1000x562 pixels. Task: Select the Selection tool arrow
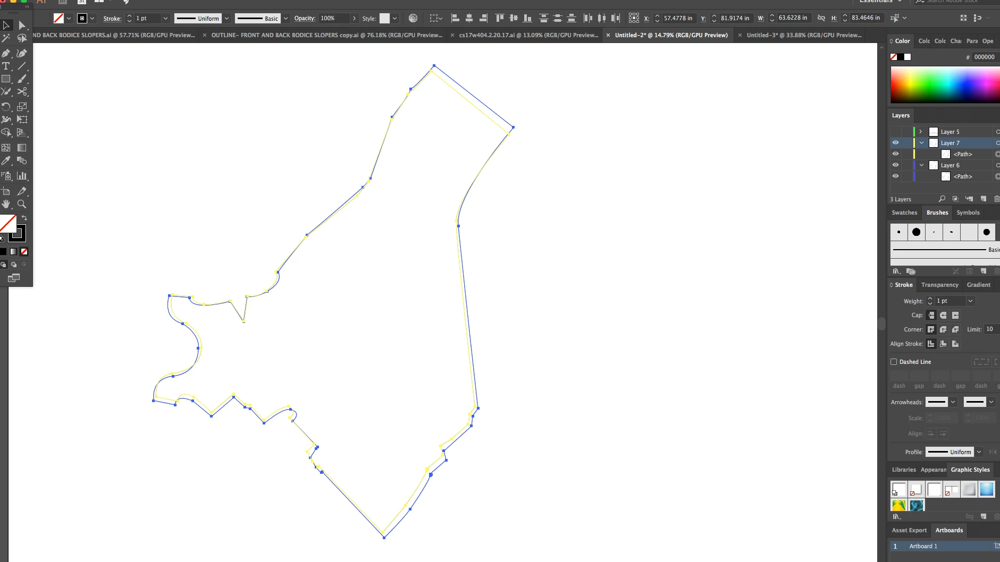6,25
